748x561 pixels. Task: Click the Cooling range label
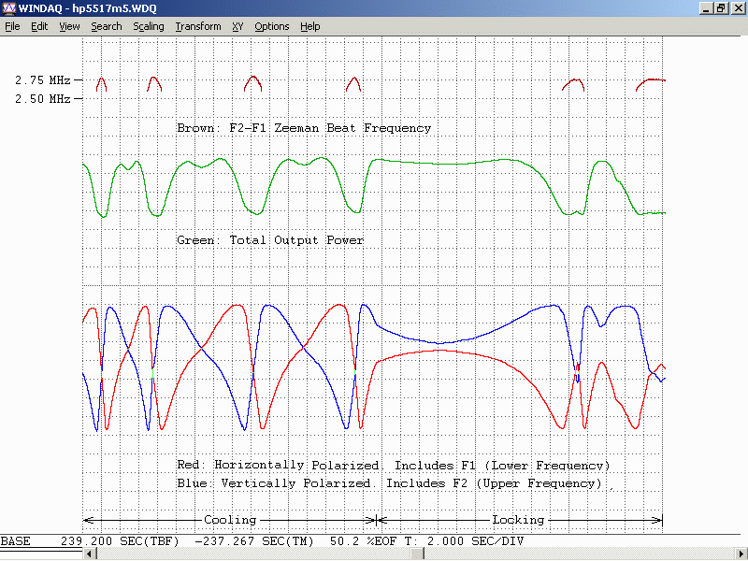tap(230, 520)
